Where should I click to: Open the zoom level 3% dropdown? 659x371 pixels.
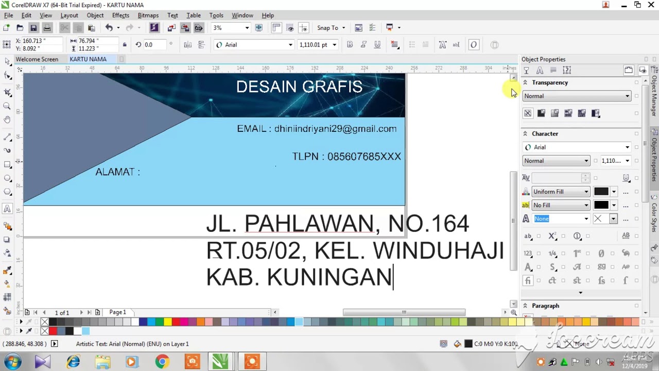[x=247, y=28]
